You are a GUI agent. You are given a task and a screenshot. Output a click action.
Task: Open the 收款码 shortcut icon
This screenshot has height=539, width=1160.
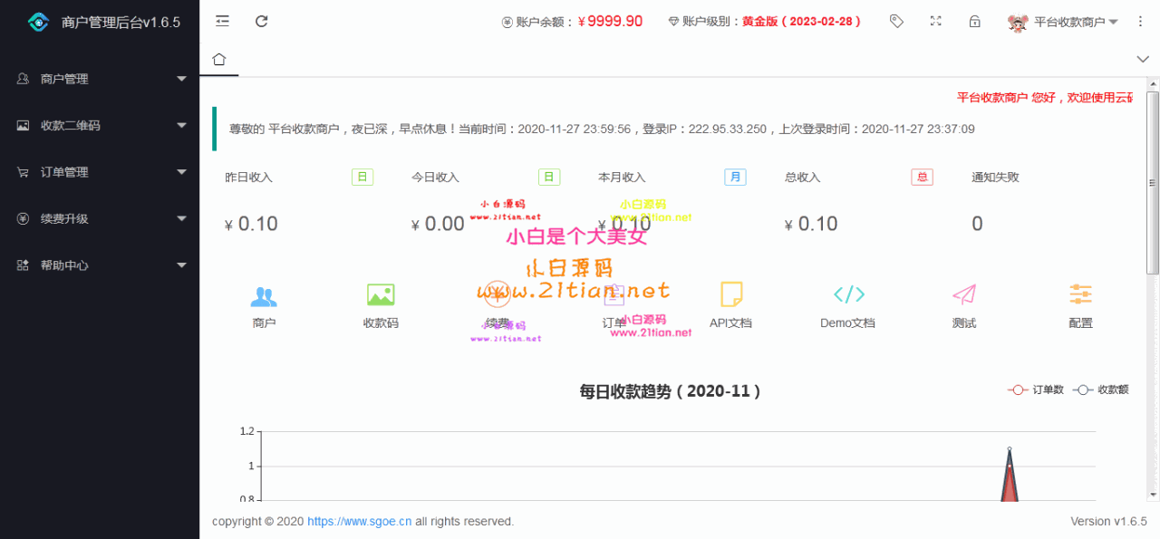[381, 295]
